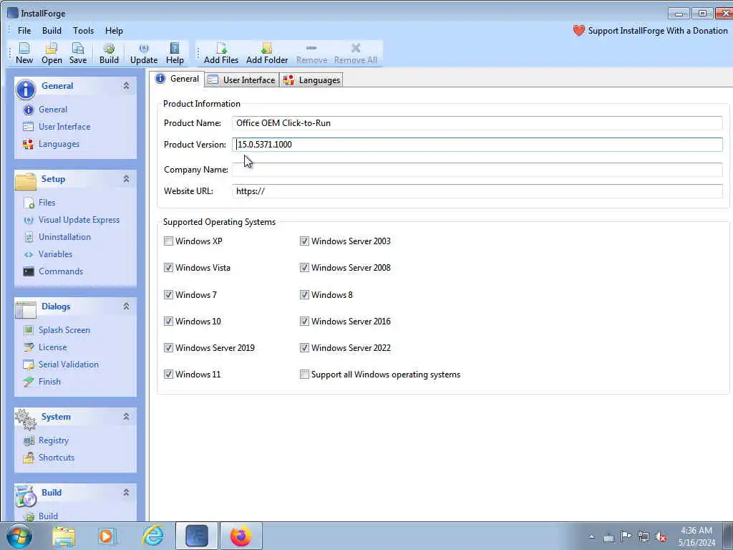Click the Add Files toolbar icon
This screenshot has width=733, height=550.
click(221, 53)
